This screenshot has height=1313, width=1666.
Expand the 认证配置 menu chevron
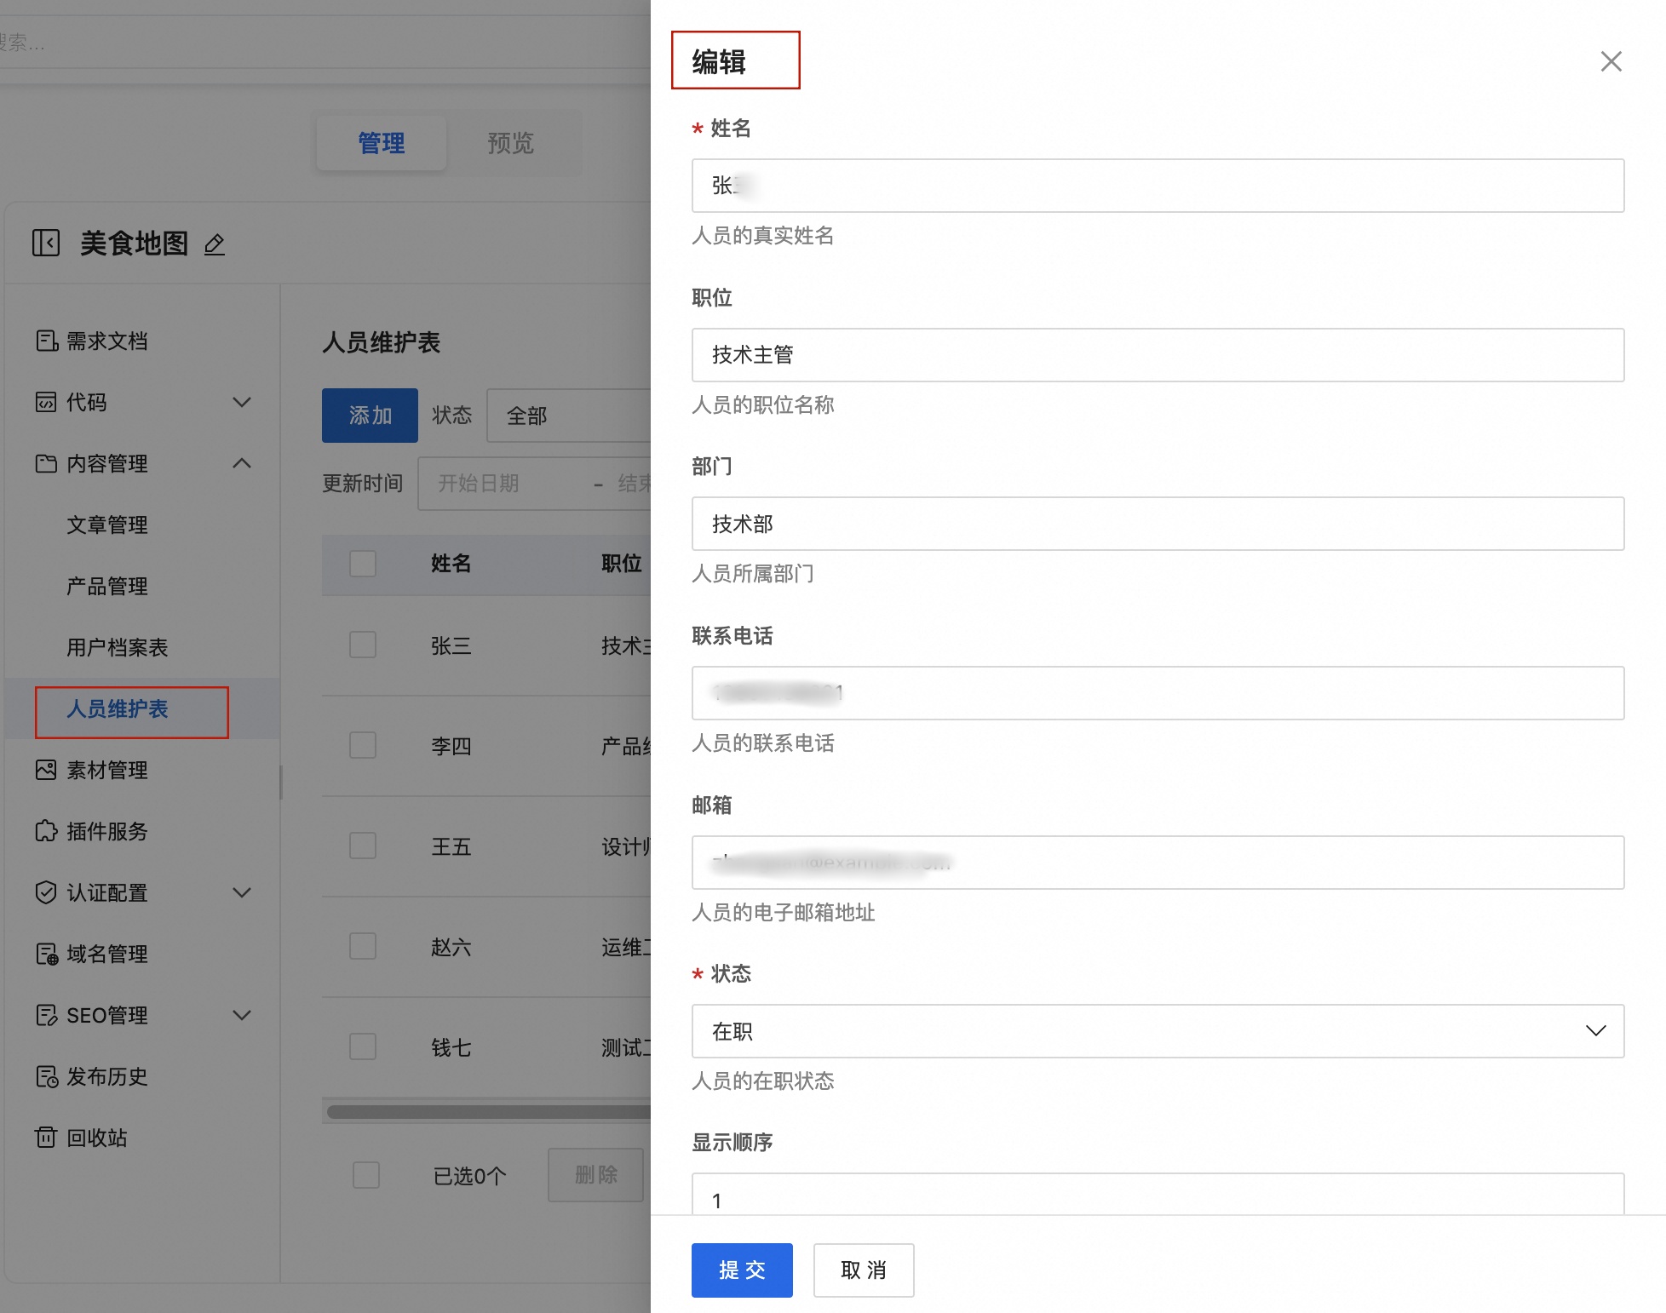tap(242, 893)
